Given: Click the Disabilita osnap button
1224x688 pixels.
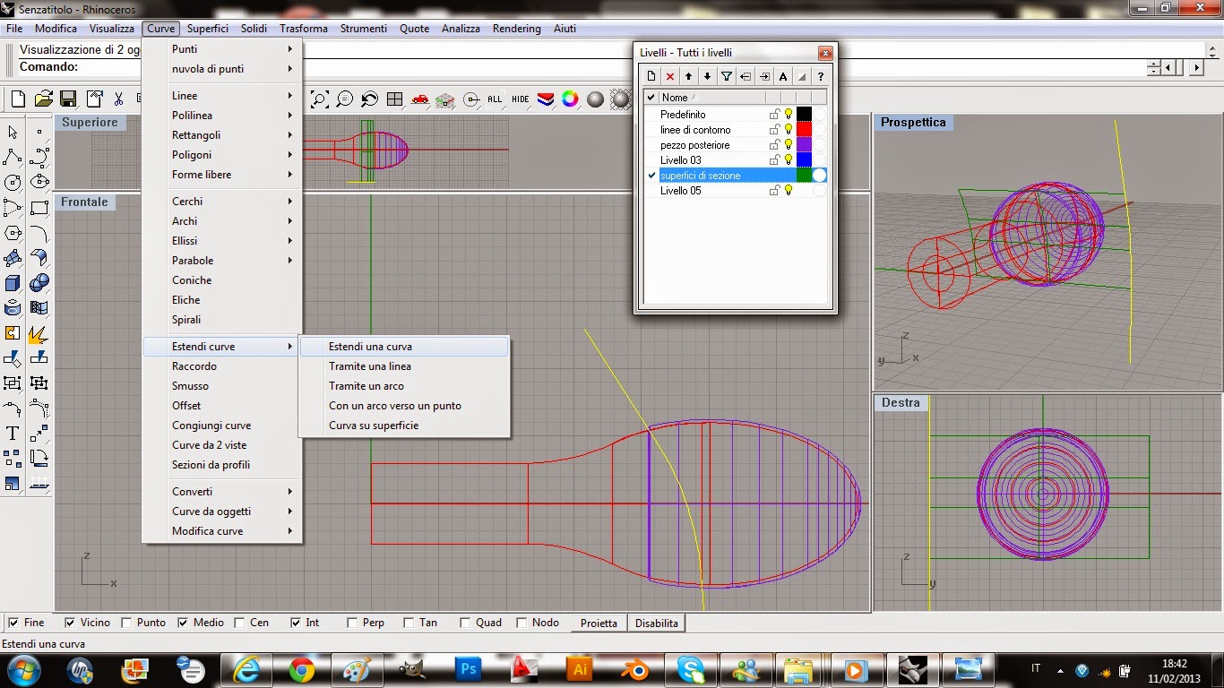Looking at the screenshot, I should point(656,623).
